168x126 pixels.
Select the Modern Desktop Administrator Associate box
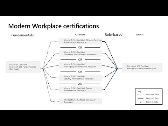[80, 41]
